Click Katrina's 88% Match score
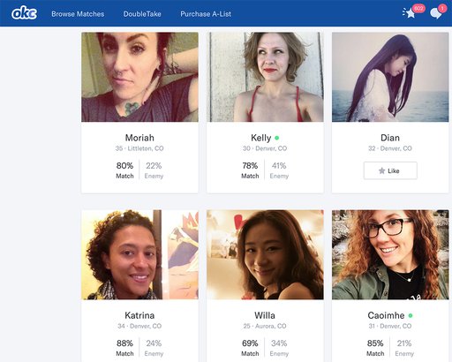 click(124, 348)
